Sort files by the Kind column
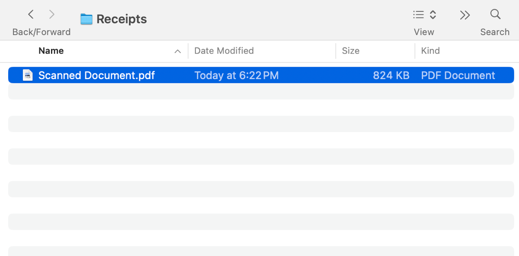Screen dimensions: 519x256 (430, 51)
